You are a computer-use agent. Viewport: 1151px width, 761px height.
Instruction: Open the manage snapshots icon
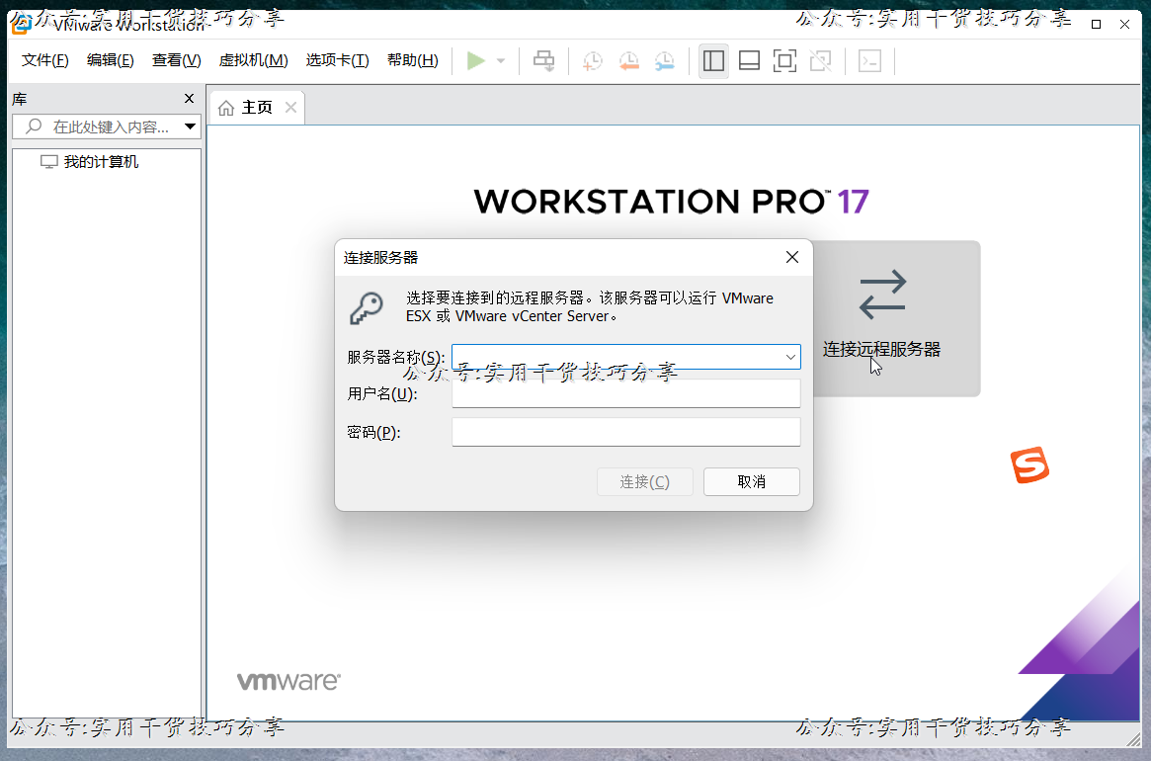664,60
